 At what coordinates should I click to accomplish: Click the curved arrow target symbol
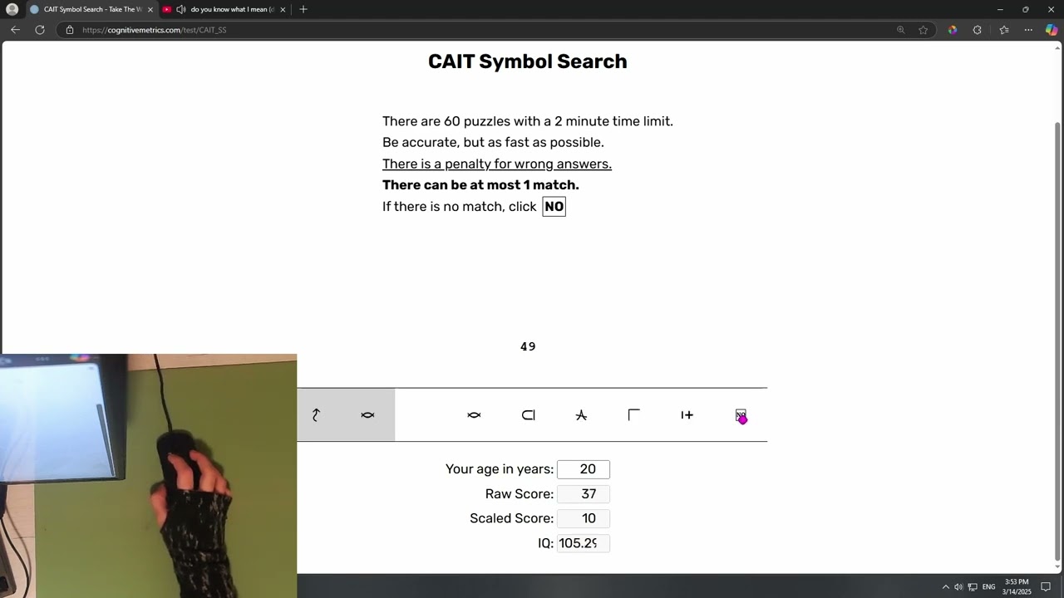316,415
